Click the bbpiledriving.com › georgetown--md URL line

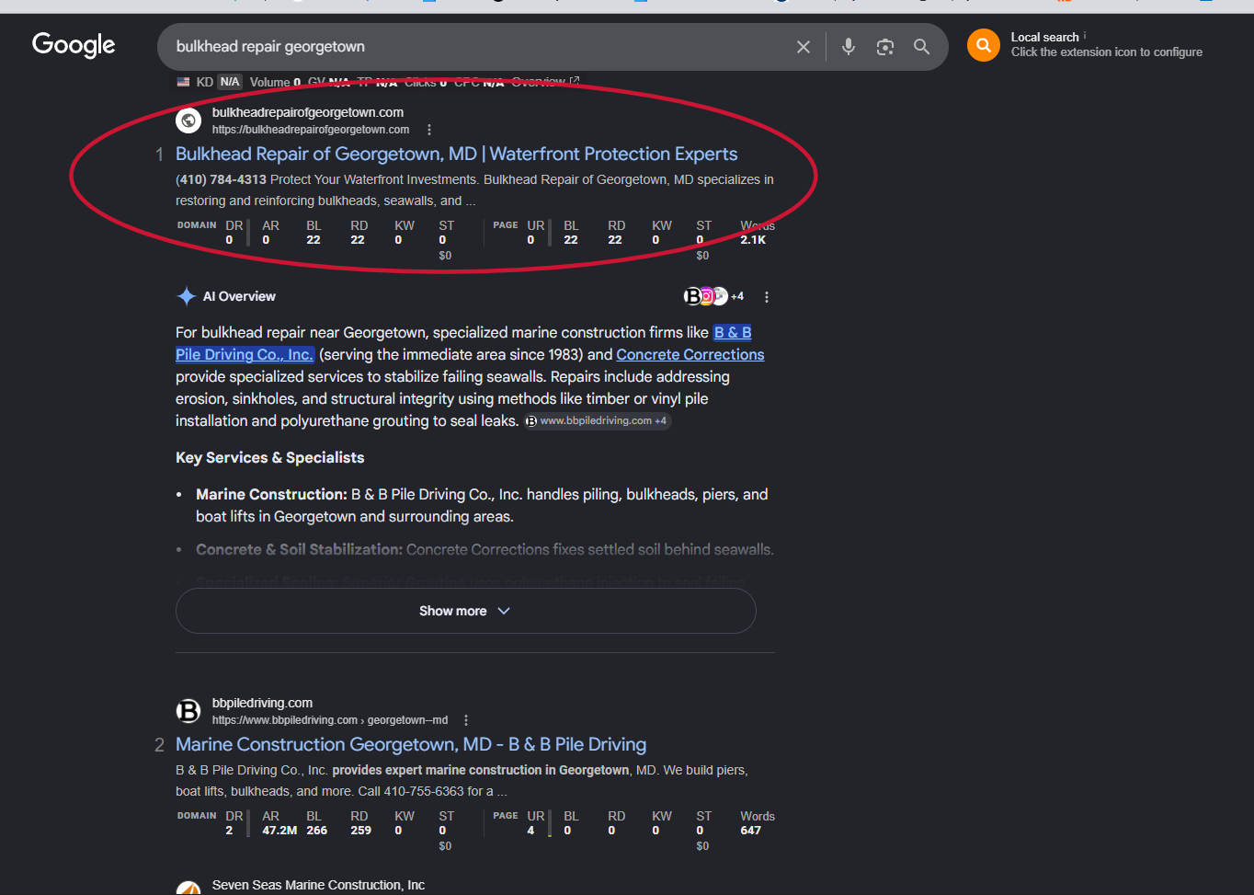[330, 720]
